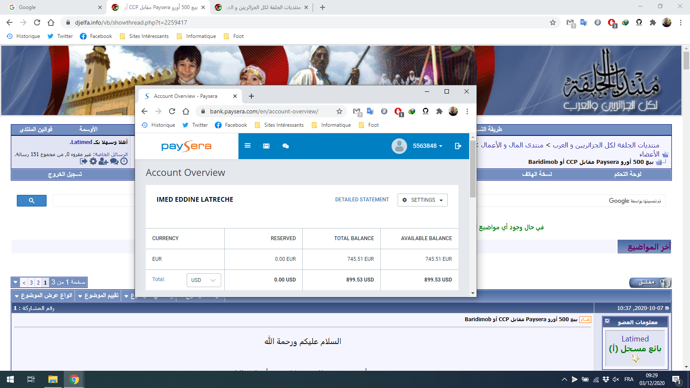Go to home page in Paysera window
Image resolution: width=690 pixels, height=388 pixels.
coord(186,111)
